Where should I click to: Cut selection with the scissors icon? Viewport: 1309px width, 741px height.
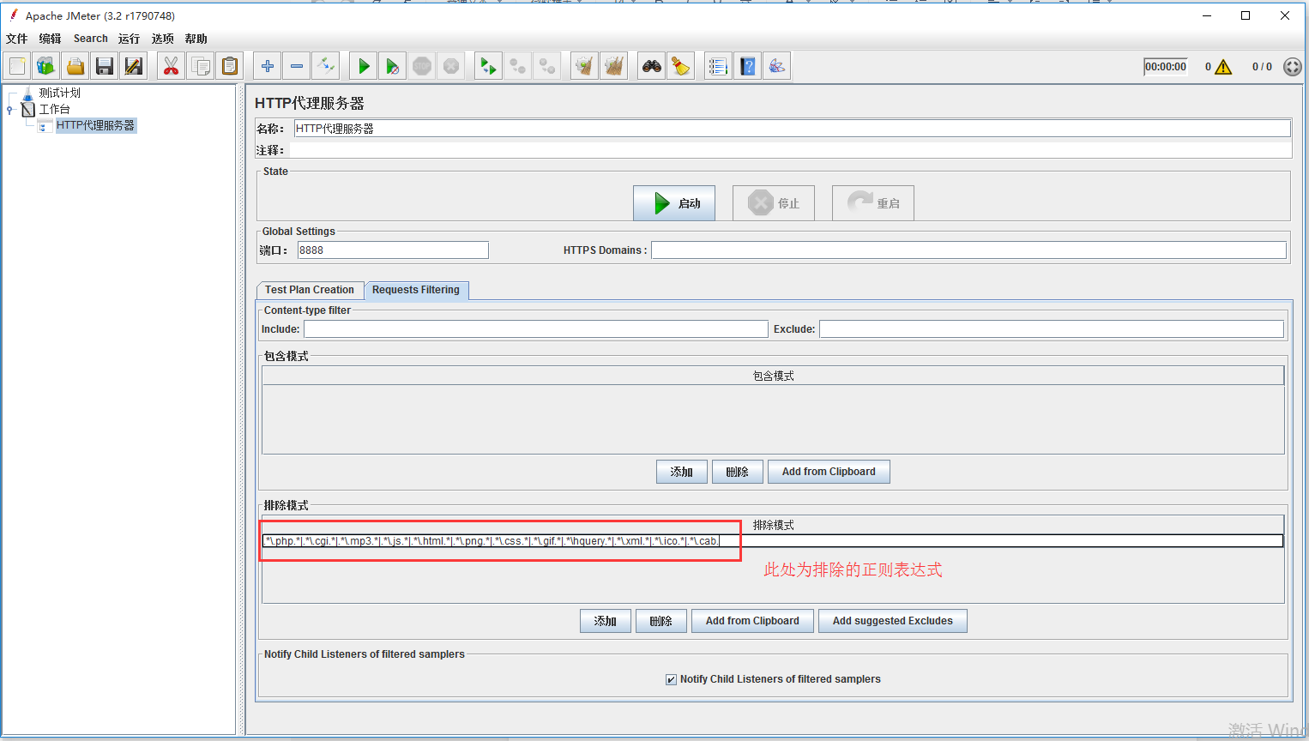(172, 66)
